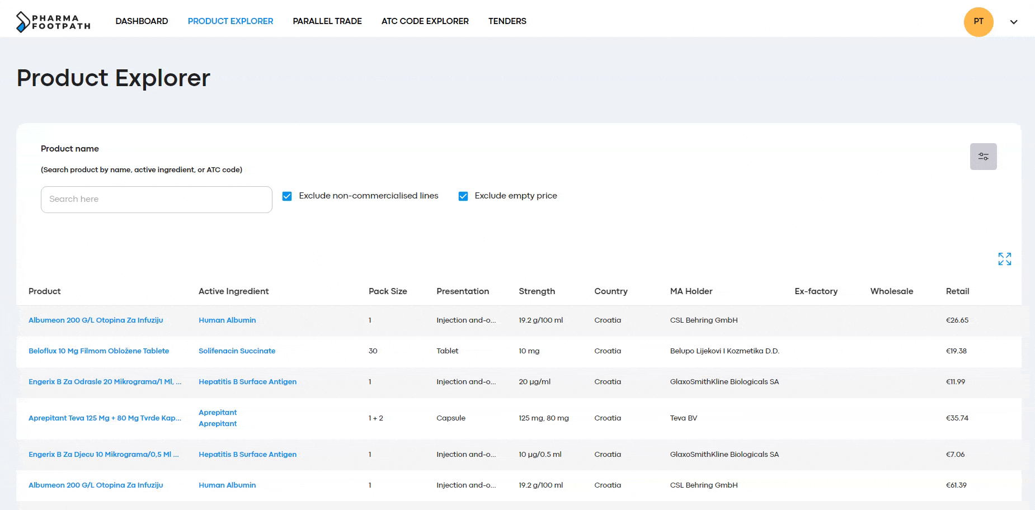Click Belupo Lijekovi I Kozmetika D.D. cell

point(724,351)
